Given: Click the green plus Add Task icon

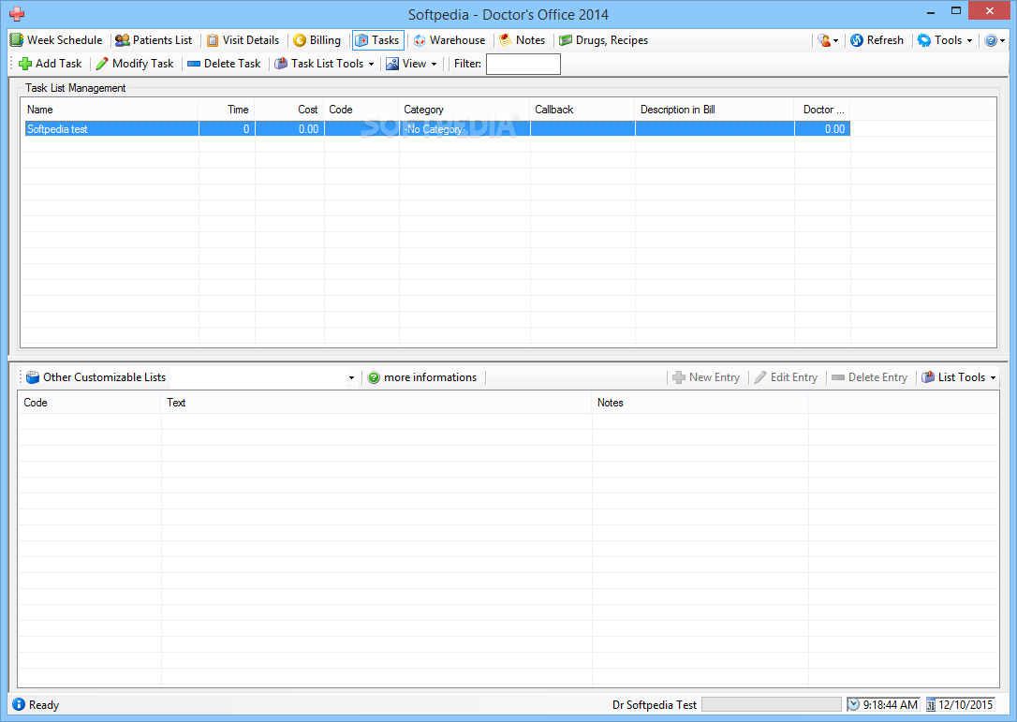Looking at the screenshot, I should pyautogui.click(x=25, y=64).
